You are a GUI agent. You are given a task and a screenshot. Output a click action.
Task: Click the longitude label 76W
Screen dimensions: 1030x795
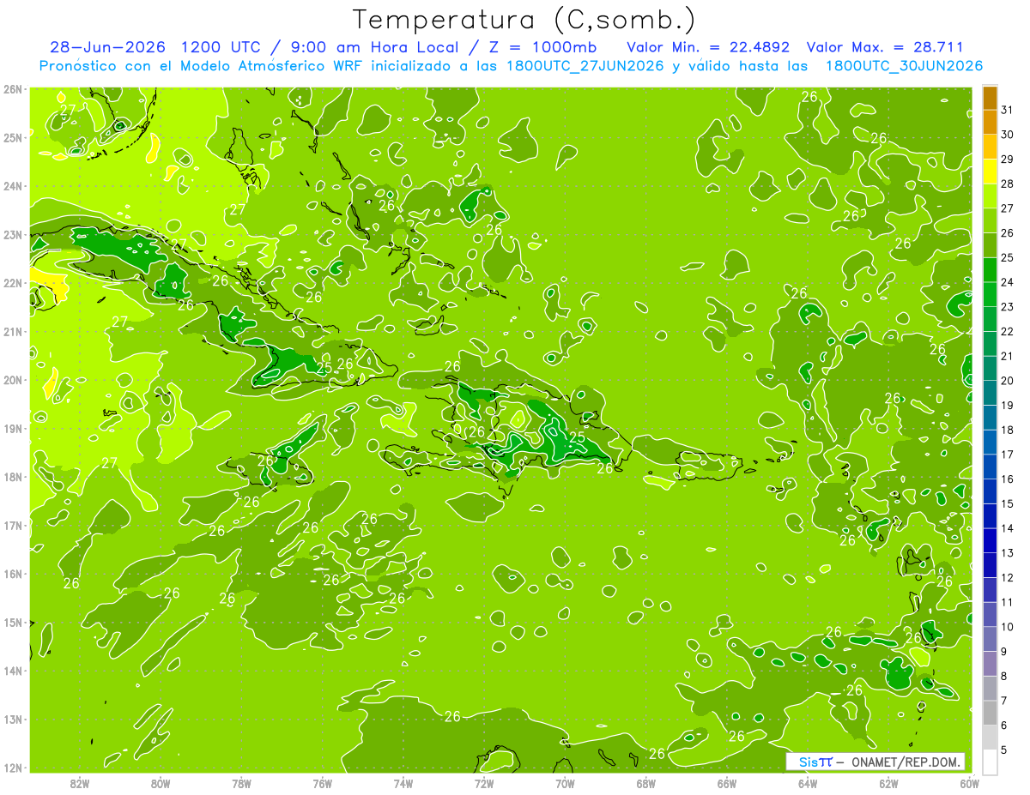(322, 783)
